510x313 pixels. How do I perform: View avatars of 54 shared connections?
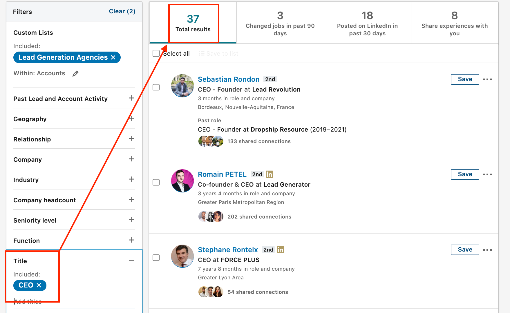click(211, 292)
